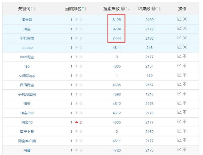Open keyword link 淘宝网

tap(27, 20)
